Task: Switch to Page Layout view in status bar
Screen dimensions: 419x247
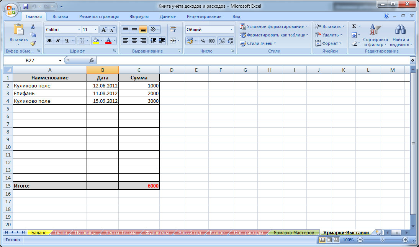Action: tap(329, 240)
